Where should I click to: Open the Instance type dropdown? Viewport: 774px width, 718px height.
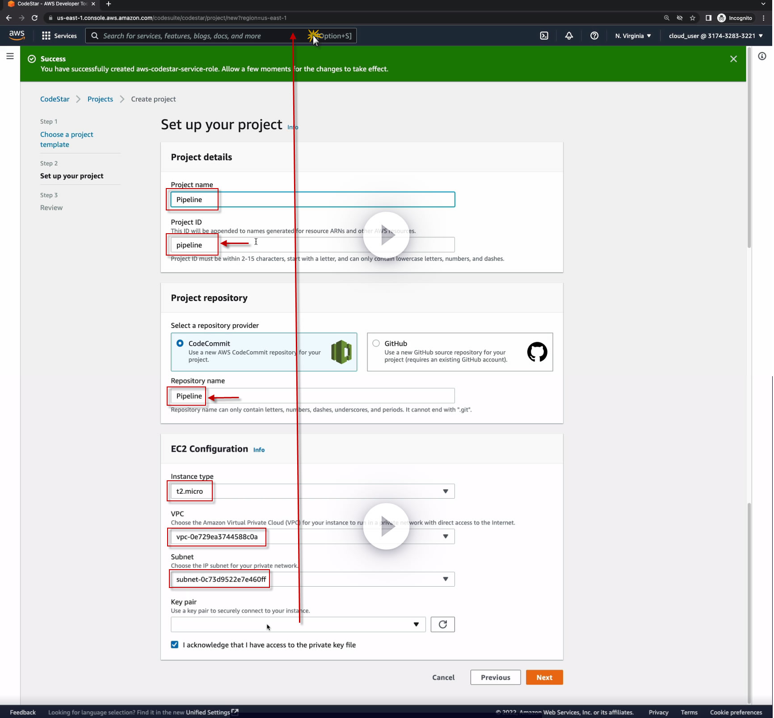(x=312, y=491)
